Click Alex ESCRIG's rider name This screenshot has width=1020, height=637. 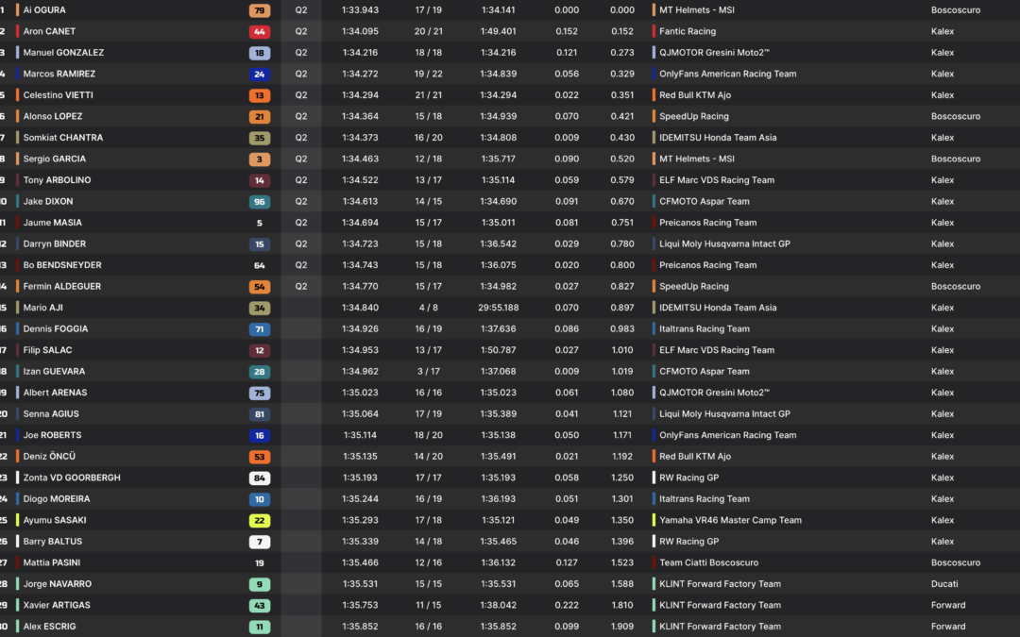[x=49, y=626]
